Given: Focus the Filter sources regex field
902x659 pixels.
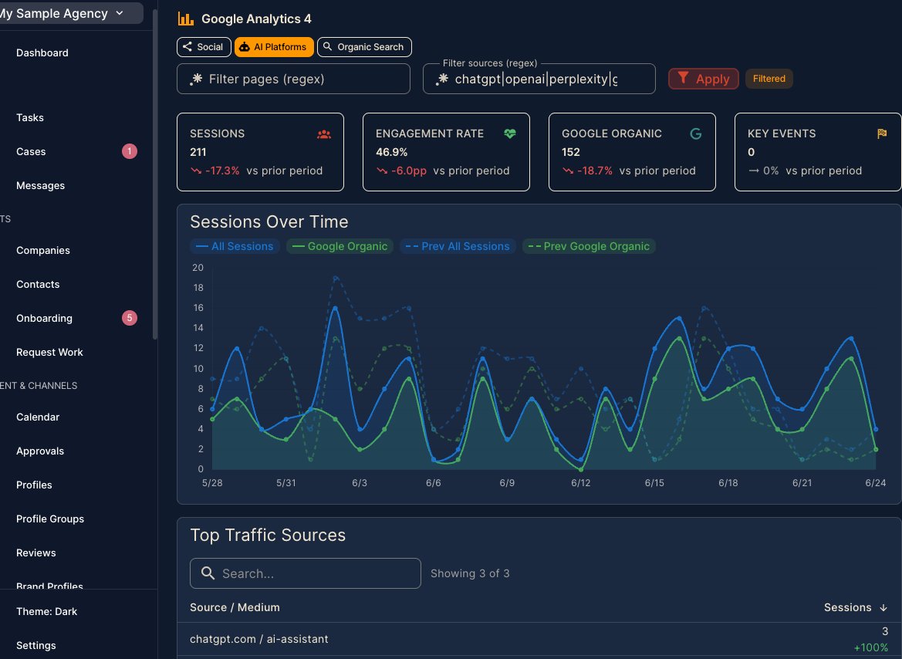Looking at the screenshot, I should click(539, 79).
